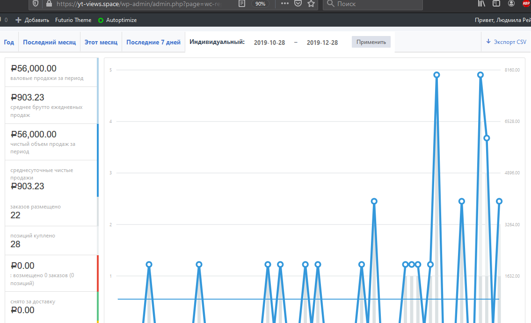Open the Library bookshelf icon

coord(481,3)
